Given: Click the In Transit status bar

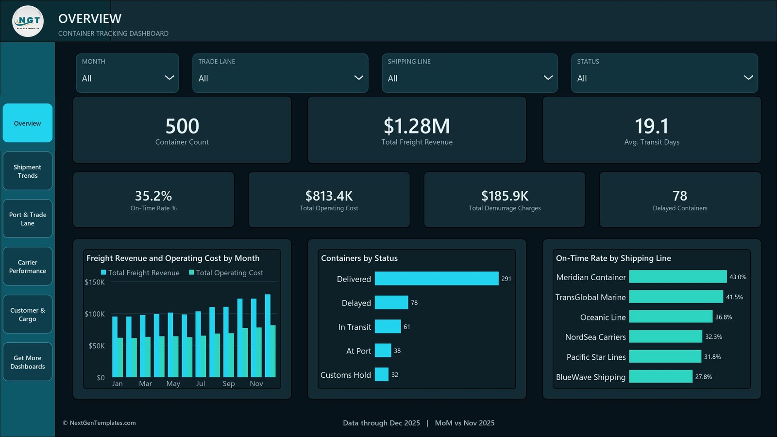Looking at the screenshot, I should [x=388, y=326].
